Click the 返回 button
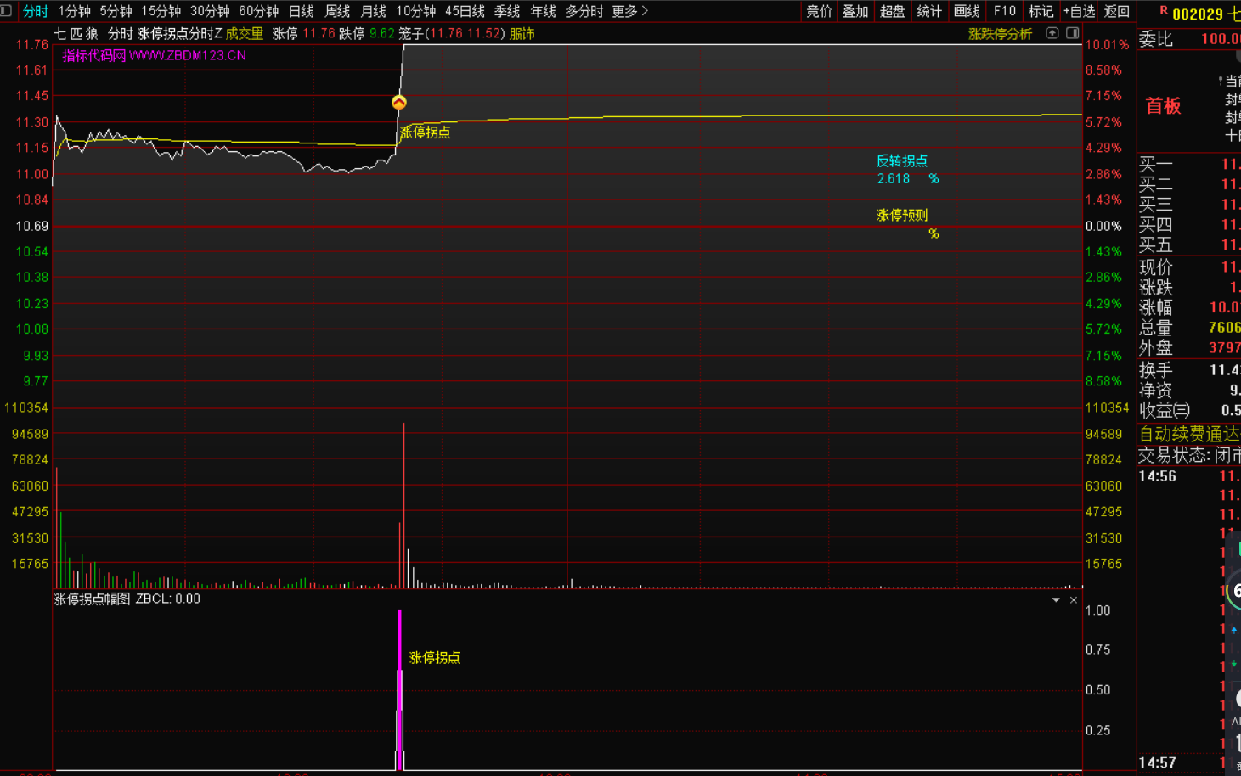Image resolution: width=1241 pixels, height=776 pixels. coord(1116,11)
